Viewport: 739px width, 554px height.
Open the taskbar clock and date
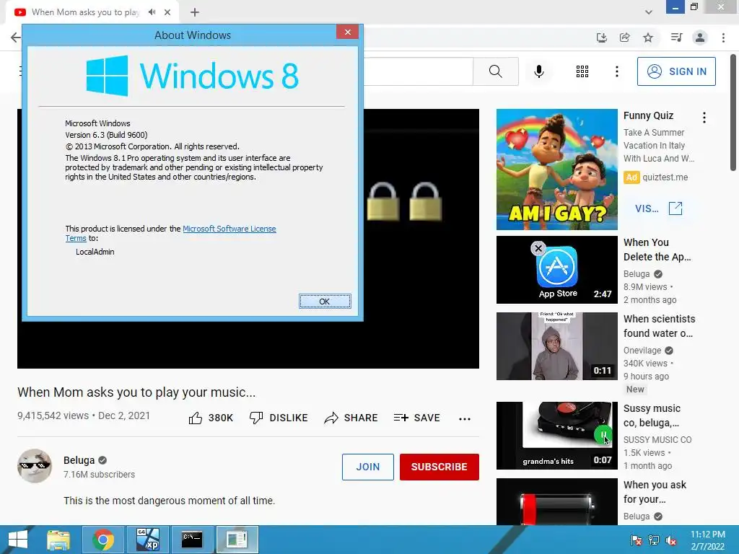[707, 540]
